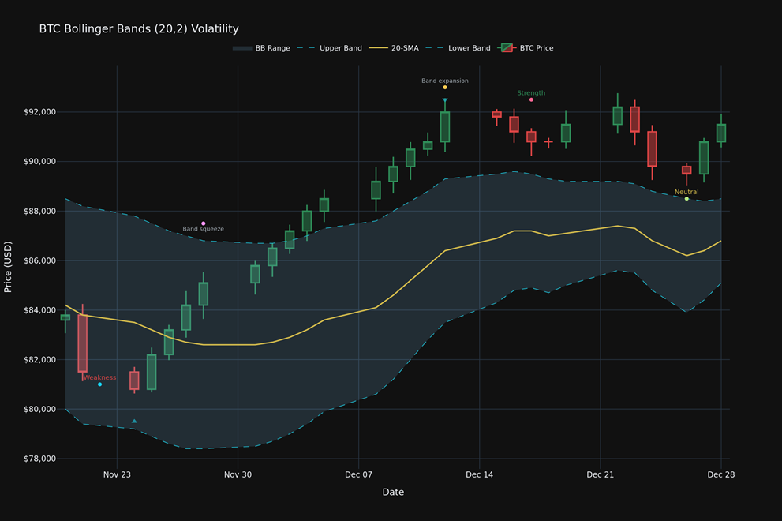Select the large red candle near Nov 21
The height and width of the screenshot is (521, 782).
coord(82,343)
